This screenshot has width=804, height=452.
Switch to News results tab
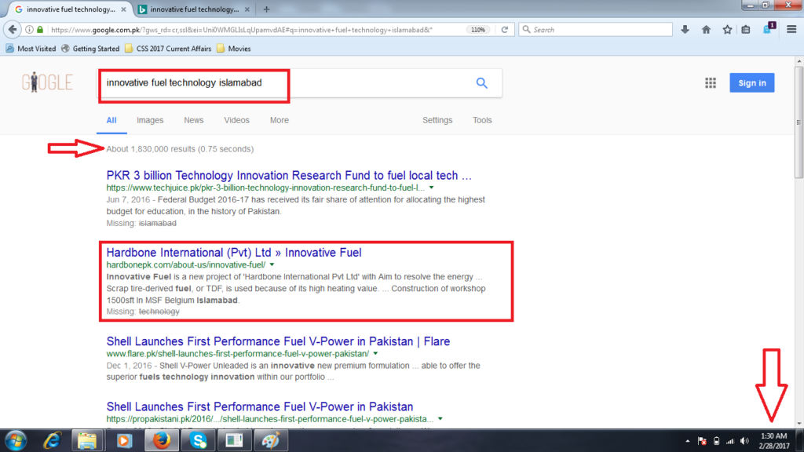click(x=194, y=120)
